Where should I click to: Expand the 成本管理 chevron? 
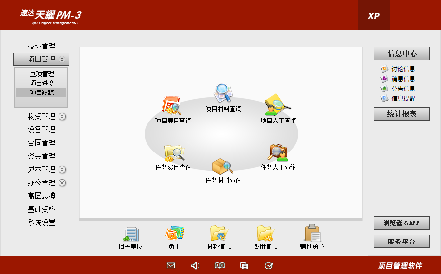coord(62,170)
